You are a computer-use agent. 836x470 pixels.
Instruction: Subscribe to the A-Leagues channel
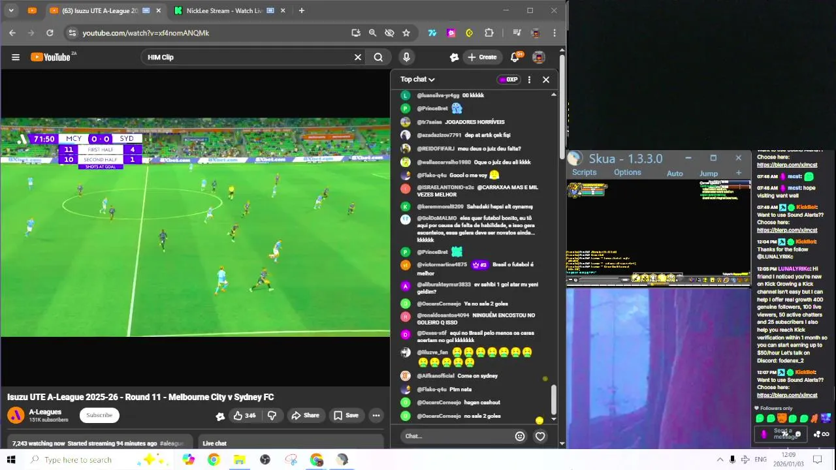pos(99,415)
